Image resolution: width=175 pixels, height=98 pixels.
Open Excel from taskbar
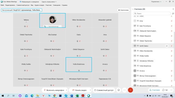pyautogui.click(x=77, y=96)
